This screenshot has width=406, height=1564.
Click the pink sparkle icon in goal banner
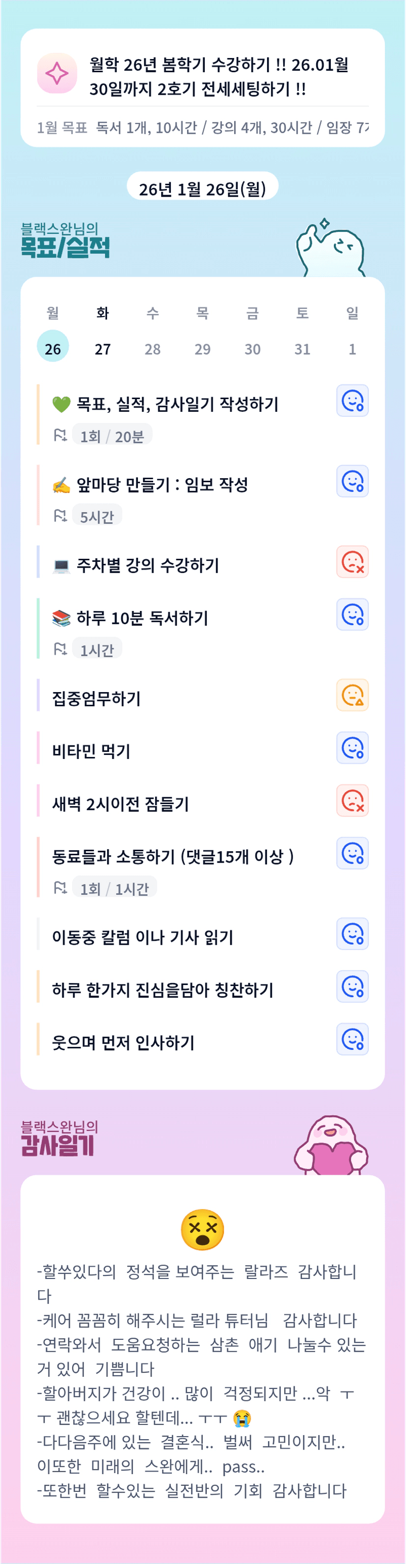pyautogui.click(x=57, y=73)
